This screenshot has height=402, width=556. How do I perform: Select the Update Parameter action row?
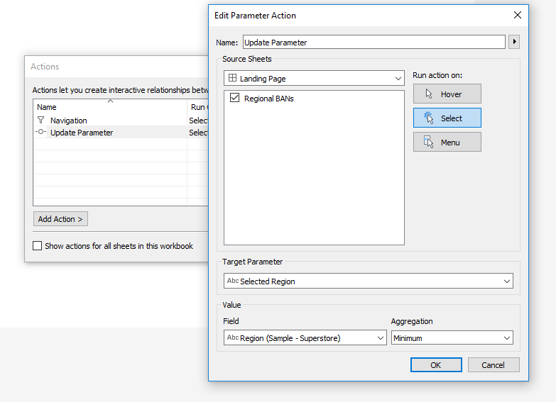click(121, 133)
